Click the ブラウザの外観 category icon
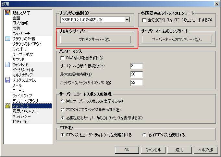The height and width of the screenshot is (157, 221). pyautogui.click(x=8, y=39)
